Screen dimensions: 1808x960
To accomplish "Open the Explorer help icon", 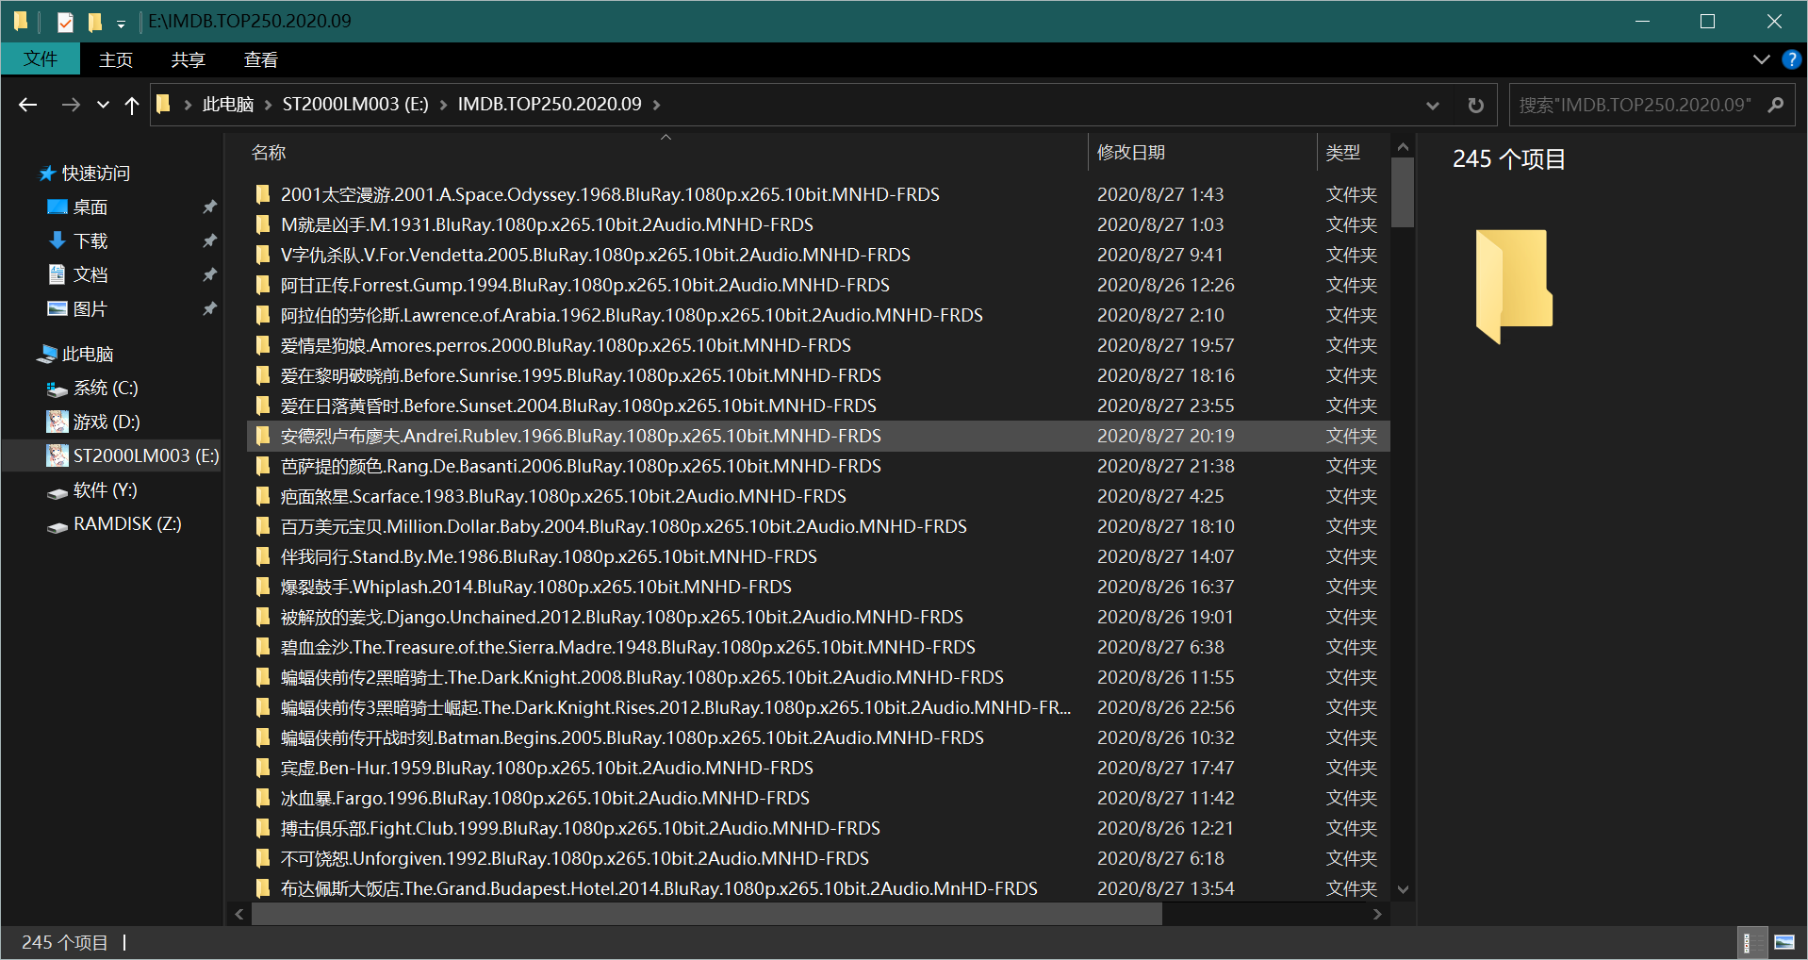I will click(x=1791, y=59).
